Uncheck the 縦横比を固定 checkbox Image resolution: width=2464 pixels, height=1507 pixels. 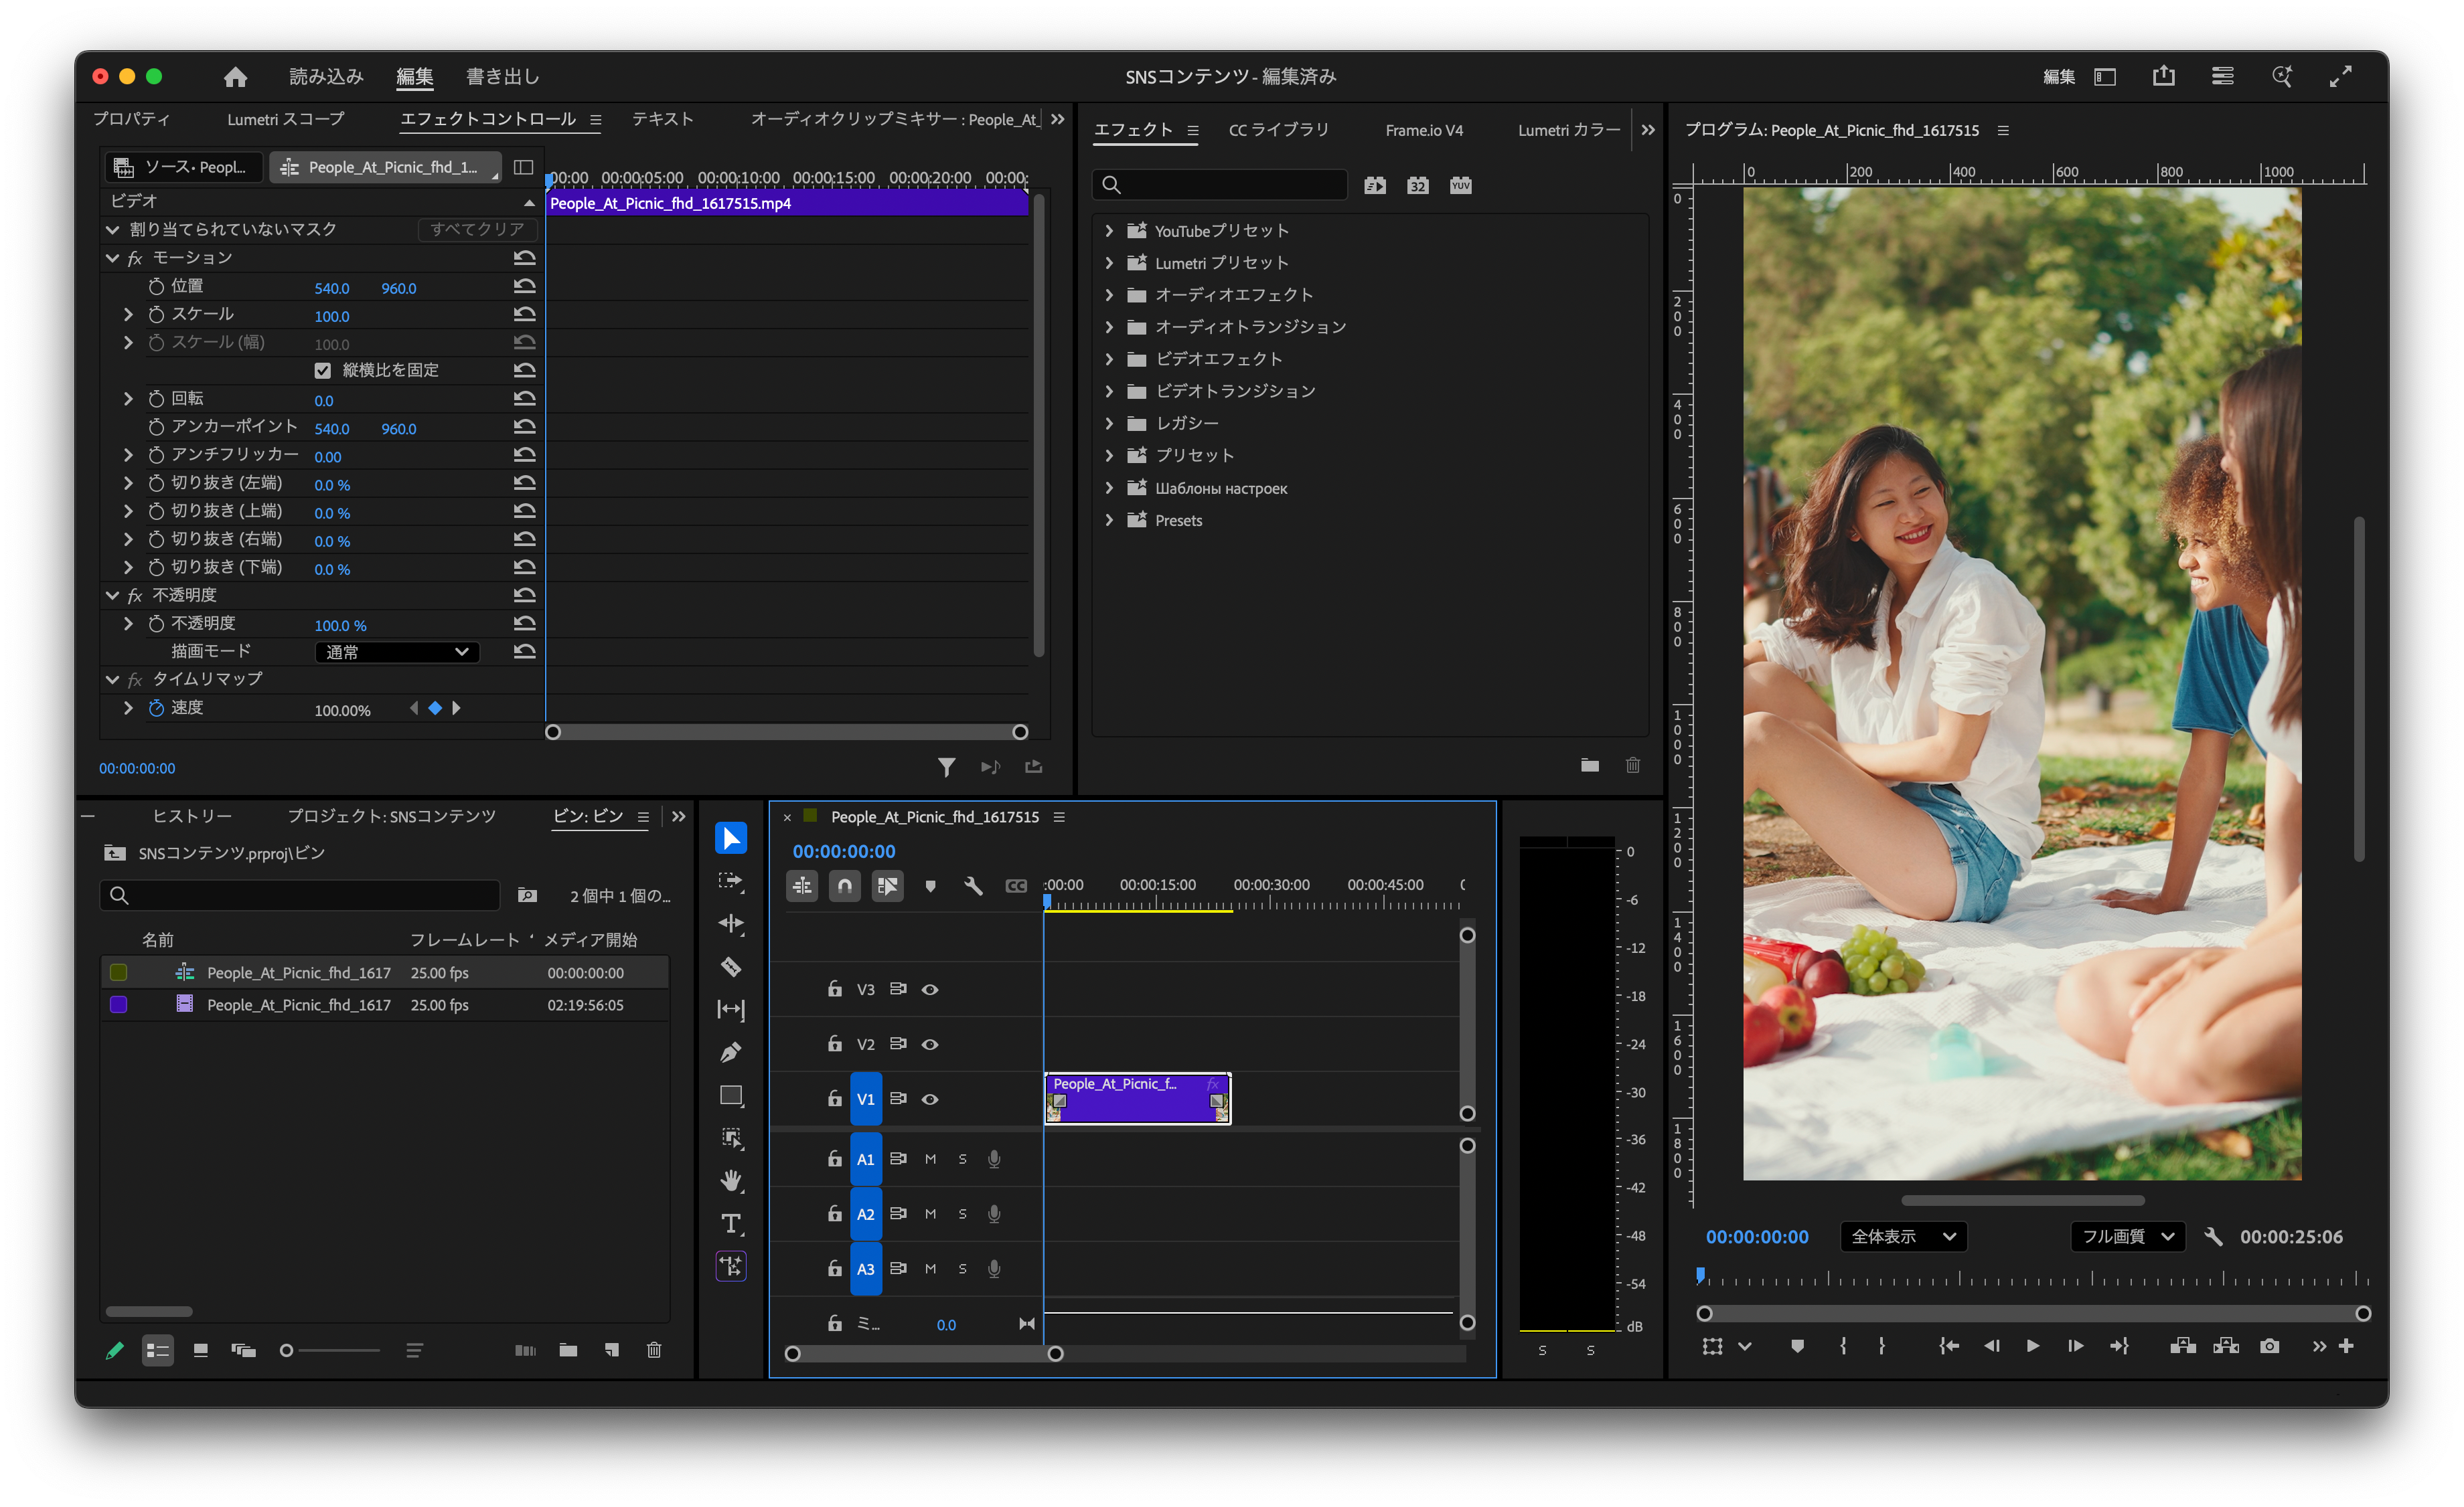322,371
